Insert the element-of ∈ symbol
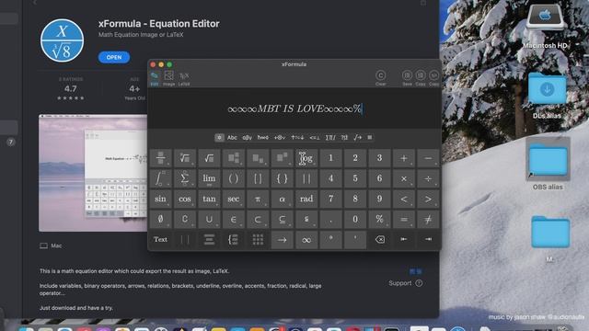This screenshot has width=589, height=331. coord(233,219)
